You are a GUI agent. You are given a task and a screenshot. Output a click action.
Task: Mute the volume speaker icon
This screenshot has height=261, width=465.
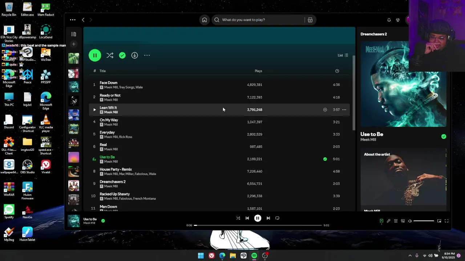tap(410, 221)
